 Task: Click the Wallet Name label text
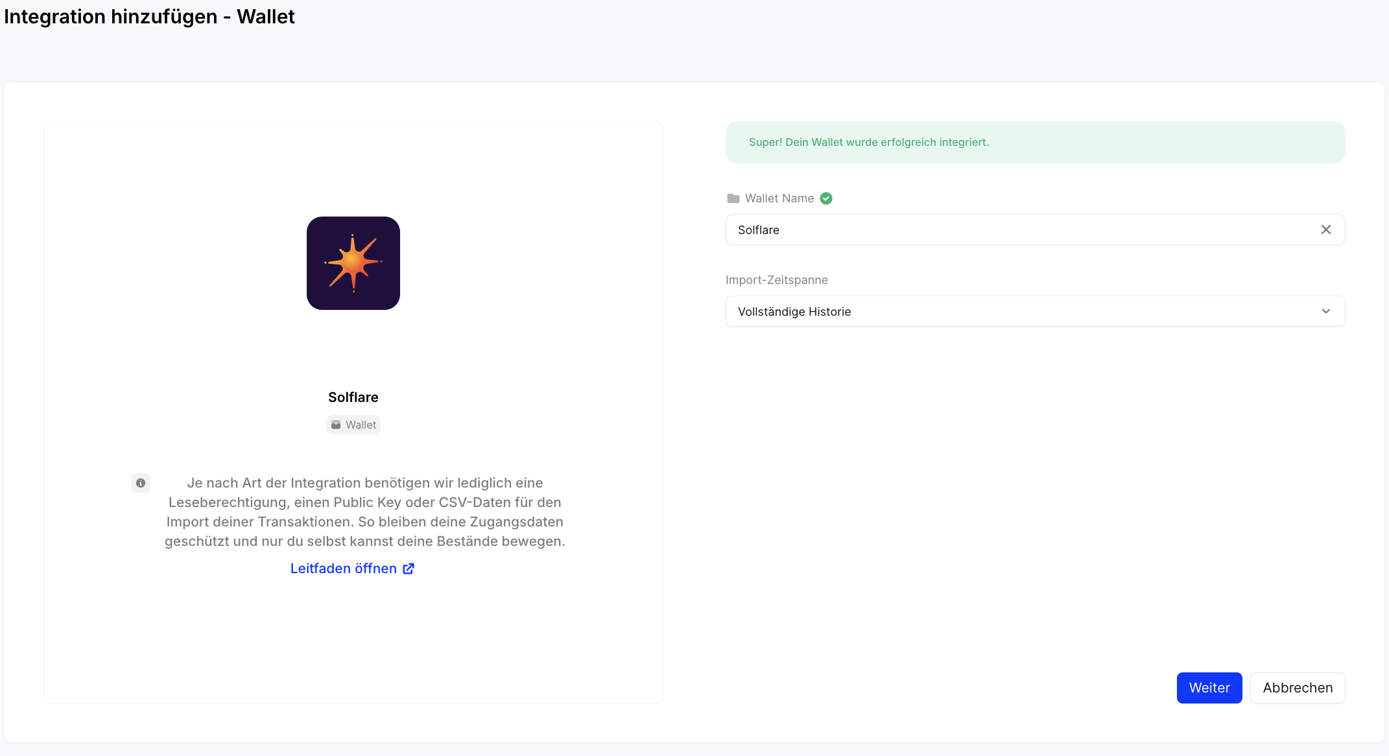[779, 198]
